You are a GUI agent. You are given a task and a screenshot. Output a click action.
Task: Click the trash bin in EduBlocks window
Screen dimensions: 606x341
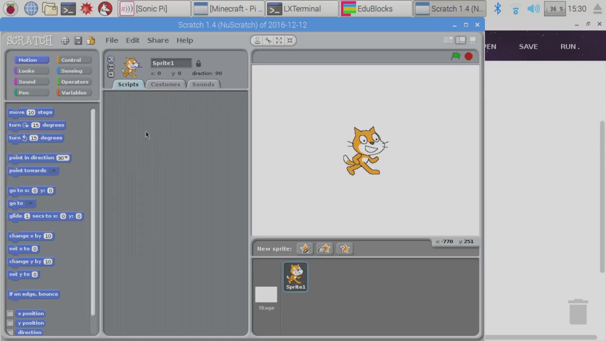[578, 312]
